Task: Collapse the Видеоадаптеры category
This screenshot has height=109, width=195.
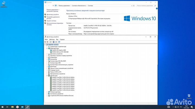Action: pyautogui.click(x=47, y=48)
